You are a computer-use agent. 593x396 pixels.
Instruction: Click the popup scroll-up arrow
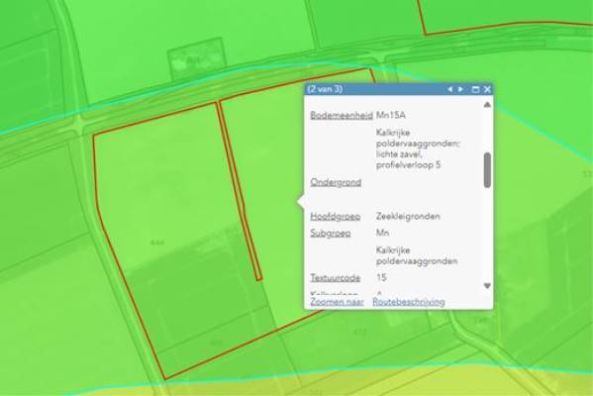click(487, 104)
